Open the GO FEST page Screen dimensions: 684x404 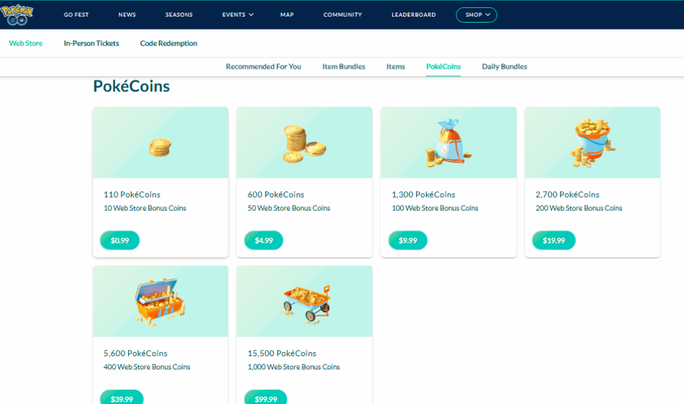[76, 15]
